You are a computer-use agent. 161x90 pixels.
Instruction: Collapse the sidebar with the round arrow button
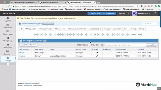click(8, 64)
